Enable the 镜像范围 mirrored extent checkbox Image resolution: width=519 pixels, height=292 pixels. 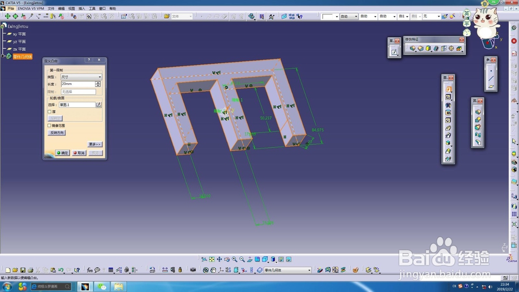[50, 126]
